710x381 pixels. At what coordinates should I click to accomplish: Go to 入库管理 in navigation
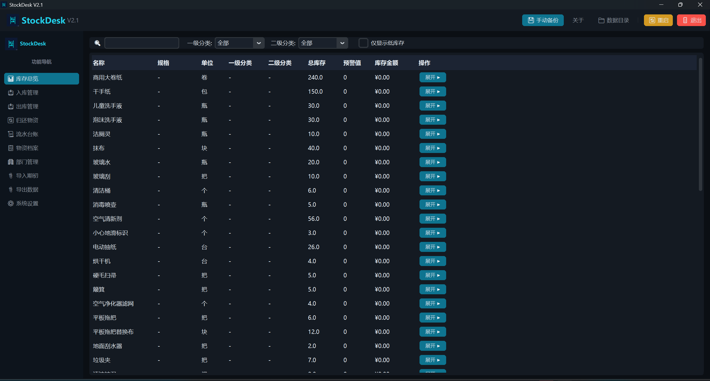tap(42, 93)
